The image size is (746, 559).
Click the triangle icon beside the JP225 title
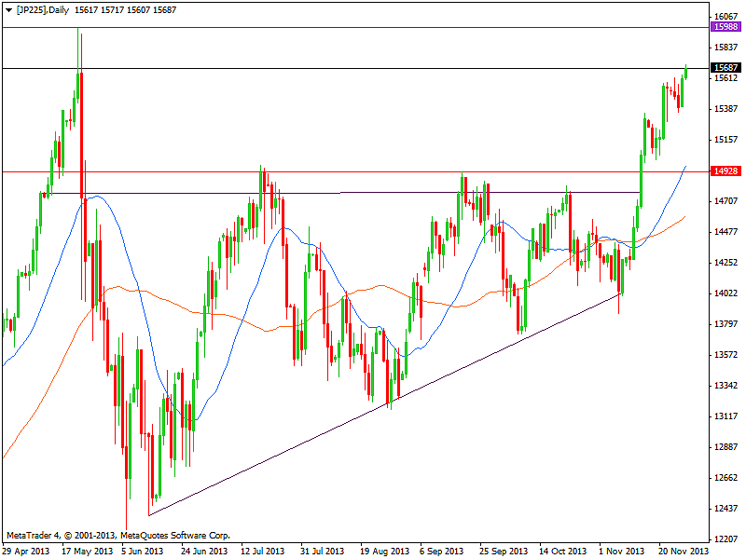click(7, 9)
